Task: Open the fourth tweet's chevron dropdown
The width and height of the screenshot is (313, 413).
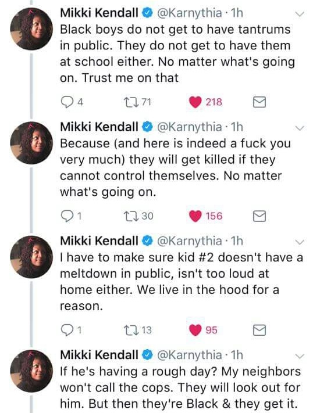Action: coord(300,356)
